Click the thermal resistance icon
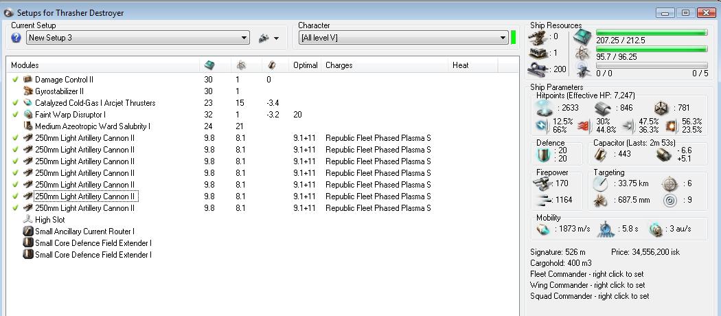Viewport: 721px width, 316px height. (584, 126)
